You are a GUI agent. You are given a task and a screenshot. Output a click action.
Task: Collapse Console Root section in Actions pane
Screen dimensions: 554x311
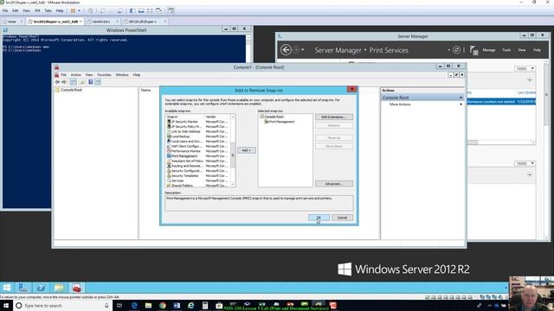461,98
